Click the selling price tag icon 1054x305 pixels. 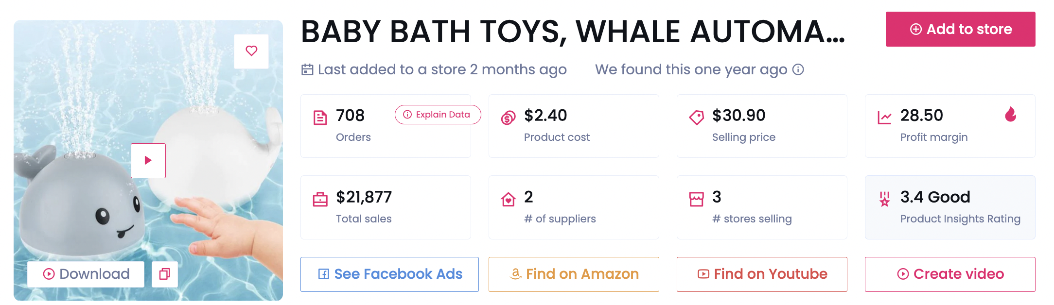tap(696, 118)
